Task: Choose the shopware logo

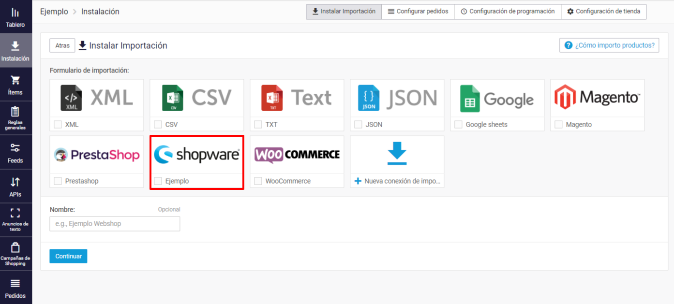Action: point(197,155)
